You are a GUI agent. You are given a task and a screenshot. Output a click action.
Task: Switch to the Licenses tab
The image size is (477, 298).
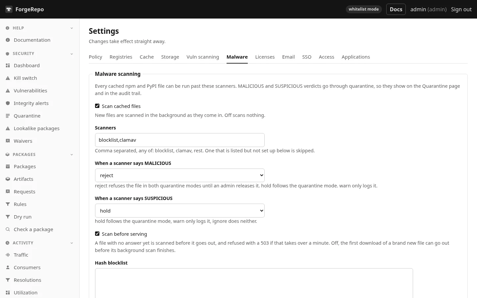pos(265,57)
